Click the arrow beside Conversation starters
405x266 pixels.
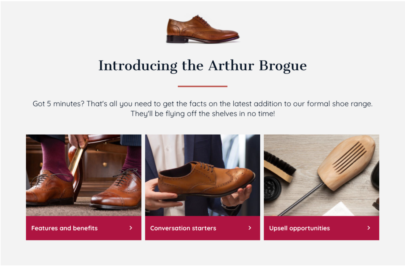click(250, 228)
